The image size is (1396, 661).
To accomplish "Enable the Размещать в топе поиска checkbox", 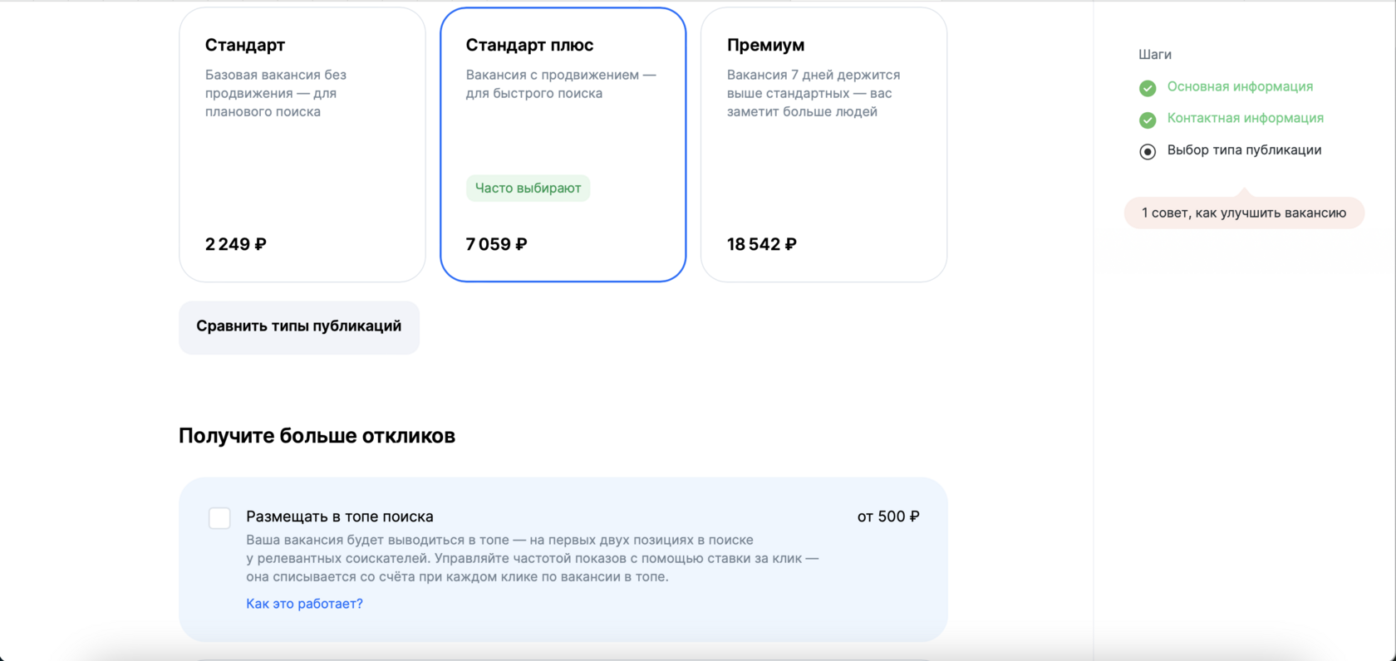I will pos(219,518).
